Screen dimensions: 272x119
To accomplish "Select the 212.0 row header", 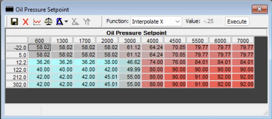I will [x=17, y=77].
